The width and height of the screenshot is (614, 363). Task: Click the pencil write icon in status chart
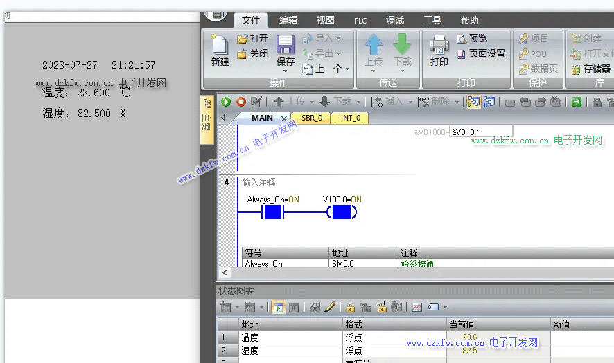click(x=330, y=307)
